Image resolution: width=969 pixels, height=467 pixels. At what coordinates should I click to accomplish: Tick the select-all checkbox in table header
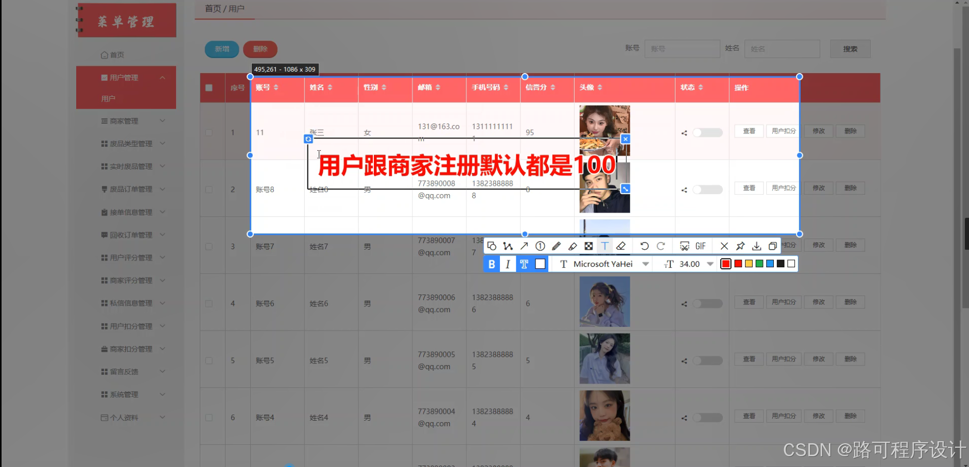pos(209,88)
